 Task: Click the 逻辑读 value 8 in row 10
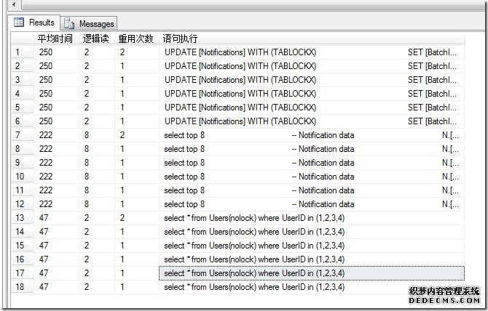click(87, 177)
